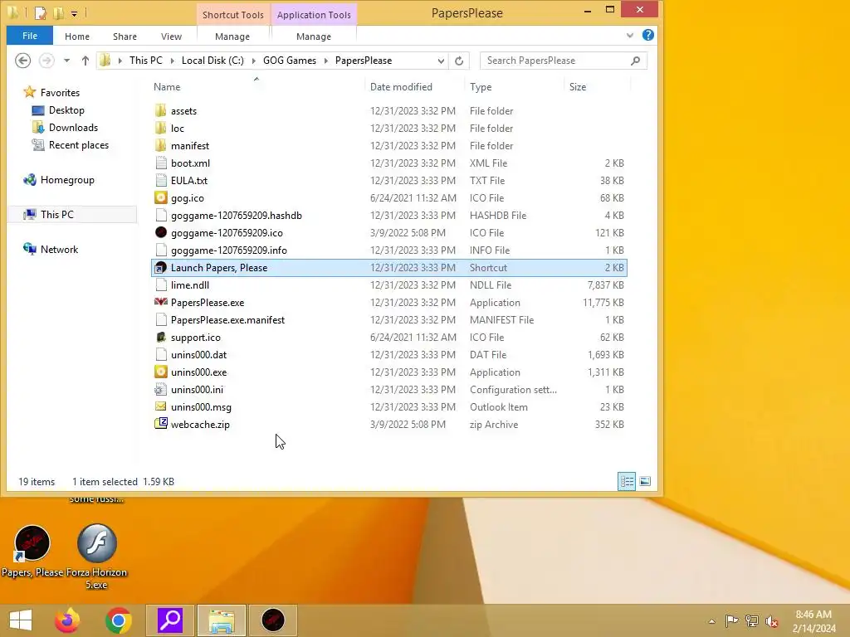Open Shortcut Tools Manage tab

[x=232, y=36]
